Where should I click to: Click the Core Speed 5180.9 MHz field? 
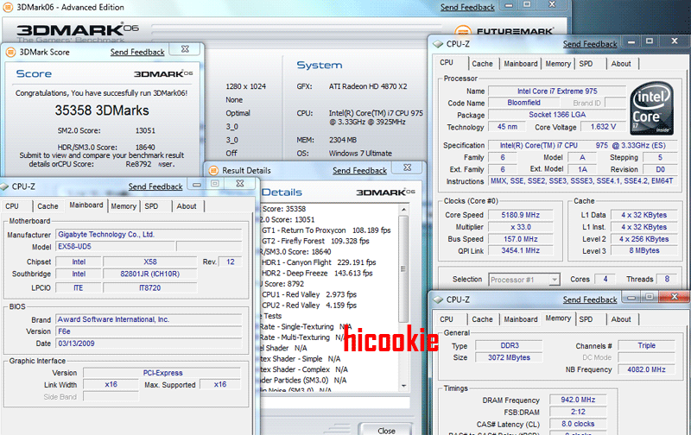(x=521, y=215)
